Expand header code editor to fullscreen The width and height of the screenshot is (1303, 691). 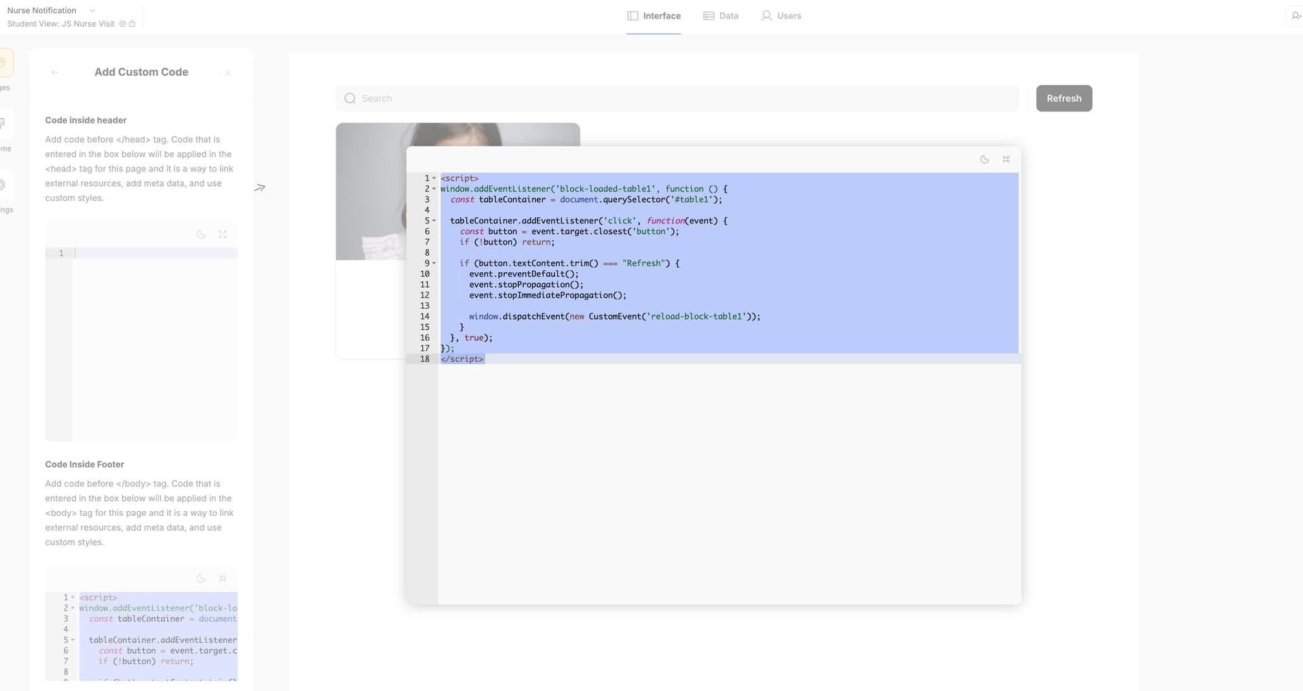click(x=223, y=234)
